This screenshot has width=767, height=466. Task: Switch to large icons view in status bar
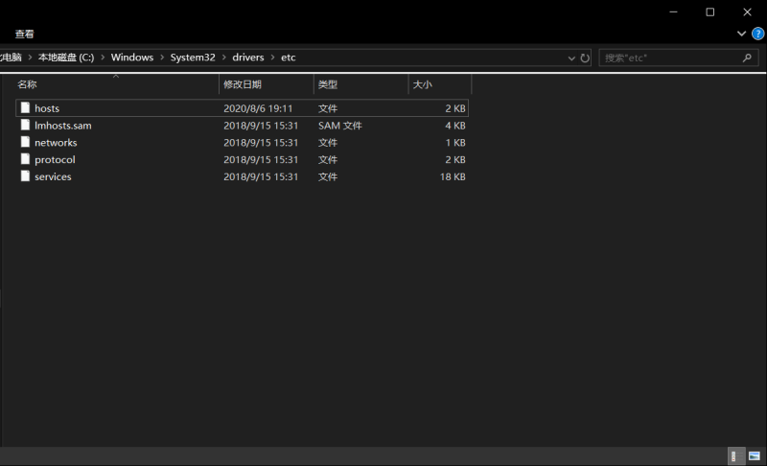(755, 456)
